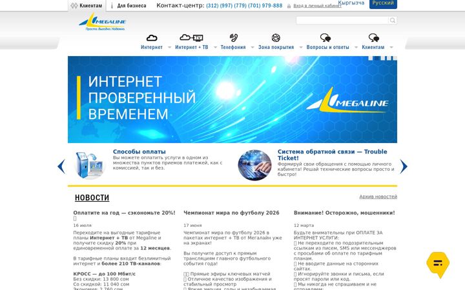Click the line Со скидкой: 11 040 сом
465x290 pixels.
(x=101, y=284)
